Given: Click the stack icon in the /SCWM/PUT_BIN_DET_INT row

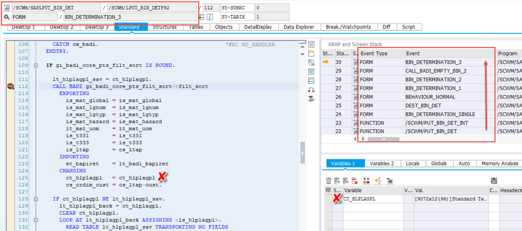Looking at the screenshot, I should [x=355, y=122].
